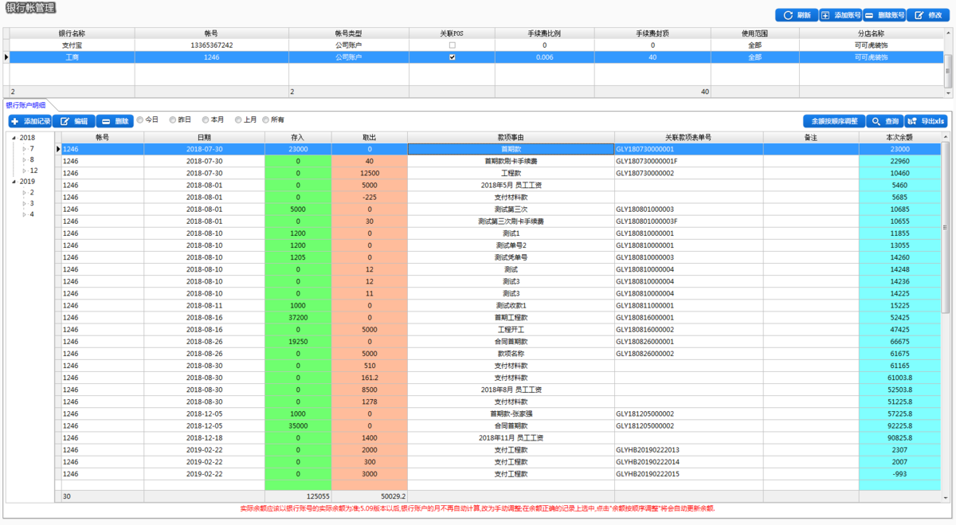Click the 添加账号 add account icon
The image size is (956, 525).
click(825, 15)
